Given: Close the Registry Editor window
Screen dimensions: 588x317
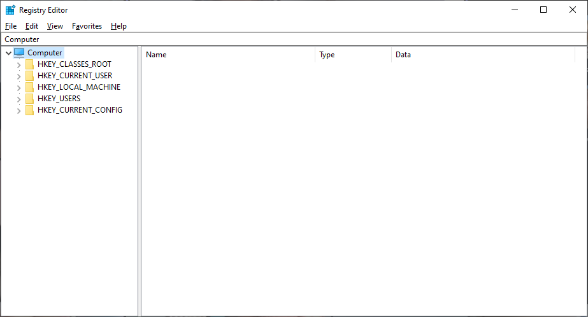Looking at the screenshot, I should (x=573, y=10).
